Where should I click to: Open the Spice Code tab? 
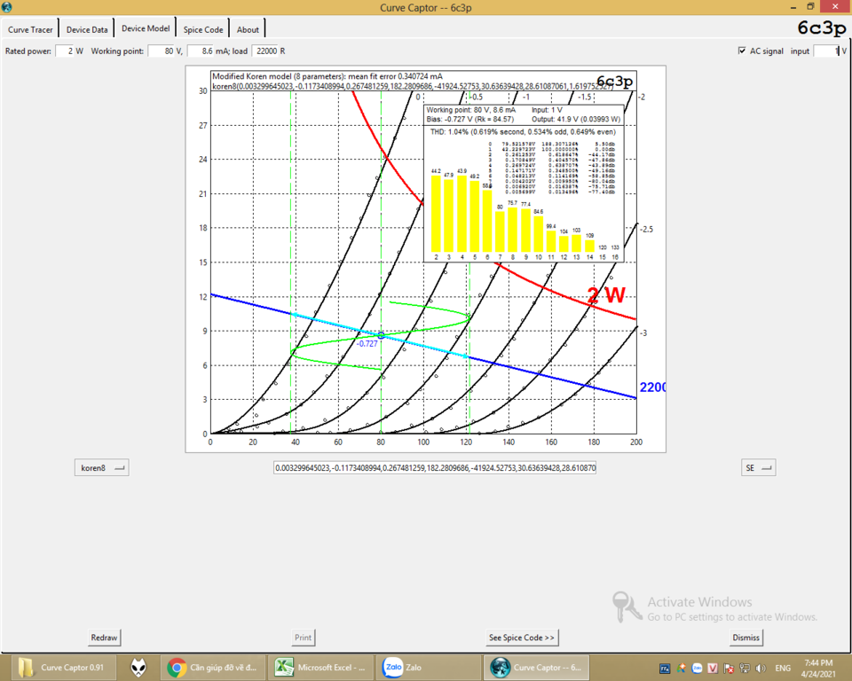(x=203, y=29)
